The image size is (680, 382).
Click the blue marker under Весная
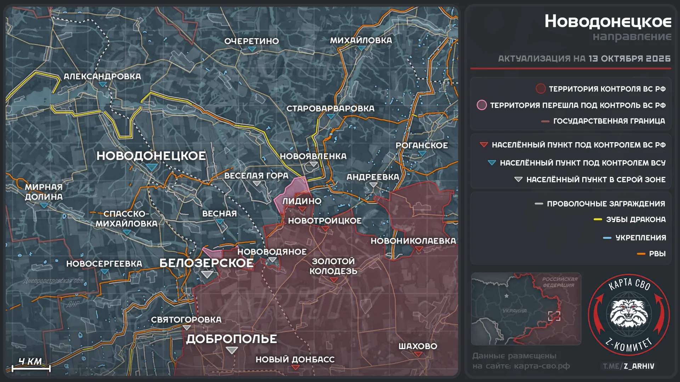pos(220,221)
